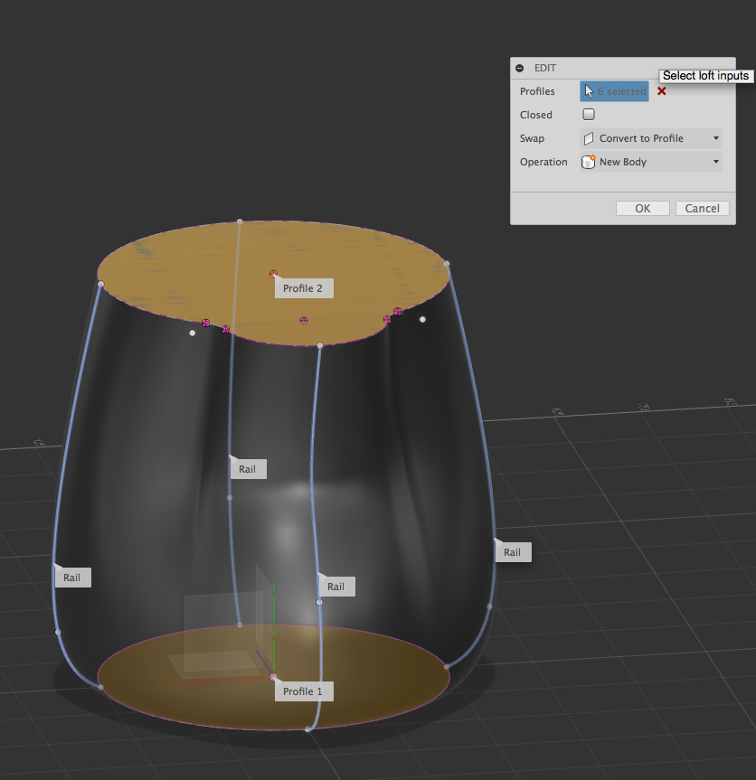Click the red center point on Profile 2
756x780 pixels.
tap(273, 274)
